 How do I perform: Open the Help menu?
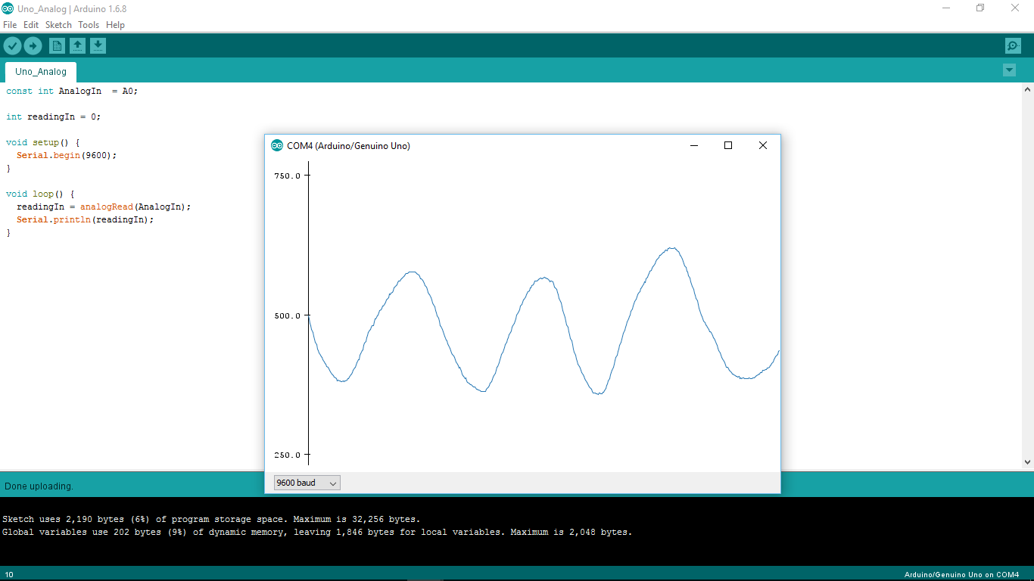[x=115, y=25]
